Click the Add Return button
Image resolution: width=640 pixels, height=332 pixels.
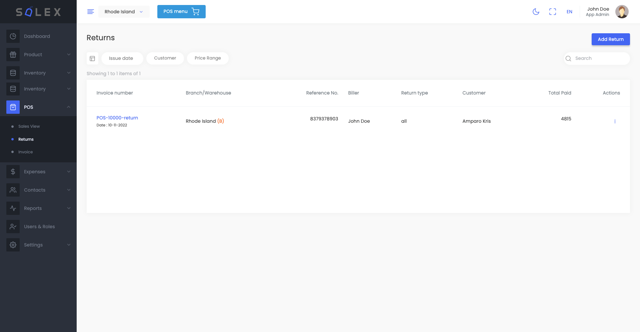coord(610,39)
